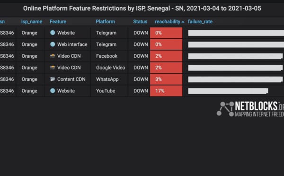The image size is (284, 176).
Task: Click the YouTube failure rate bar
Action: click(x=228, y=91)
